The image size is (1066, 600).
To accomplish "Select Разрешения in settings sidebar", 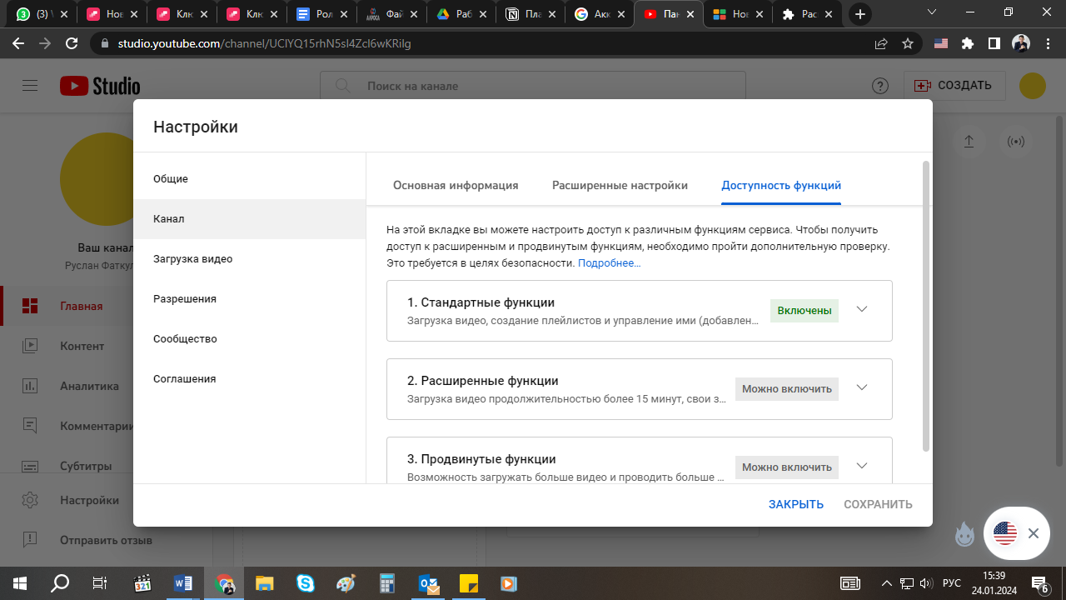I will click(x=185, y=299).
